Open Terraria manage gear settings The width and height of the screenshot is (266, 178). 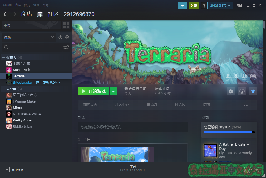click(231, 91)
